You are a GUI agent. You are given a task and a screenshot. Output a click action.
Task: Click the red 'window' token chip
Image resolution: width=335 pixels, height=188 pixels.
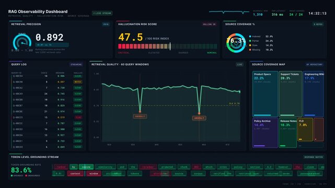(x=94, y=173)
